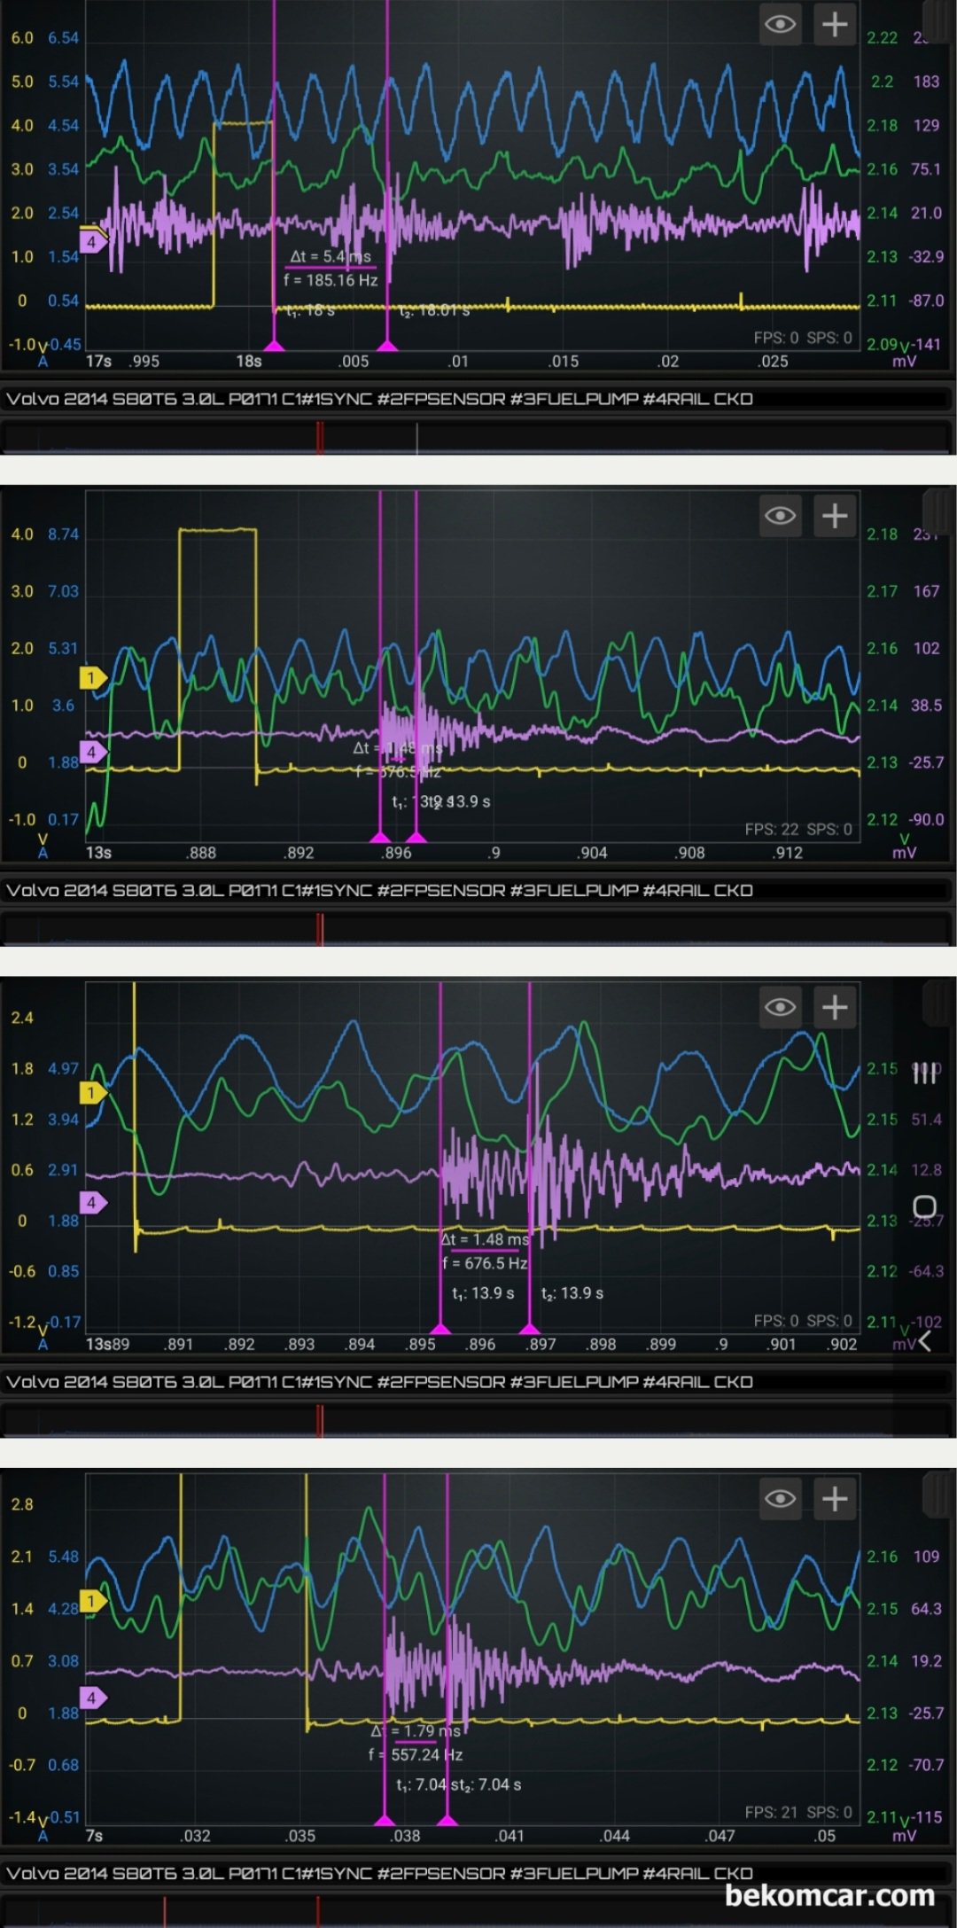
Task: Open the bekomcar.com watermark link
Action: 829,1895
